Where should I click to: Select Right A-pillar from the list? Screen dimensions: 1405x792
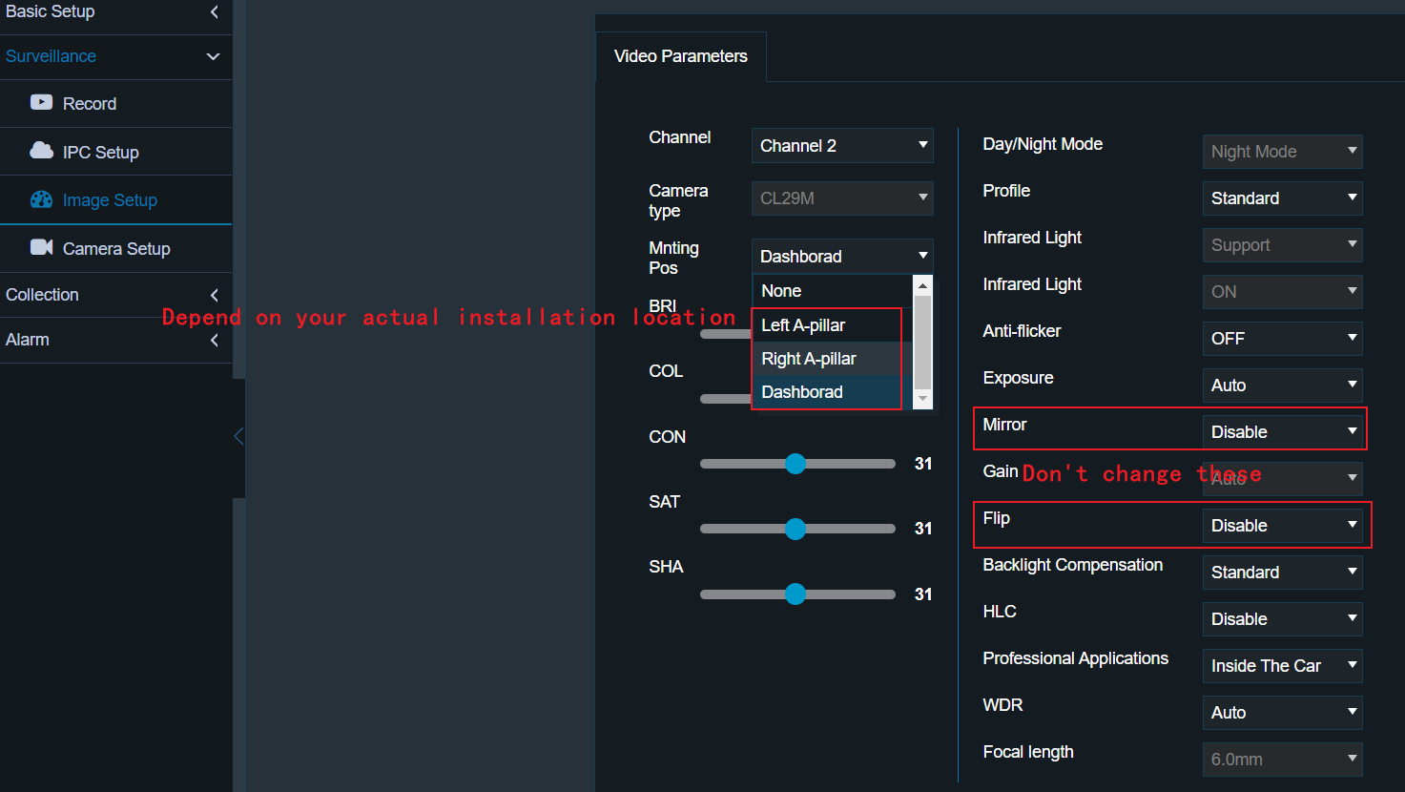pos(809,359)
